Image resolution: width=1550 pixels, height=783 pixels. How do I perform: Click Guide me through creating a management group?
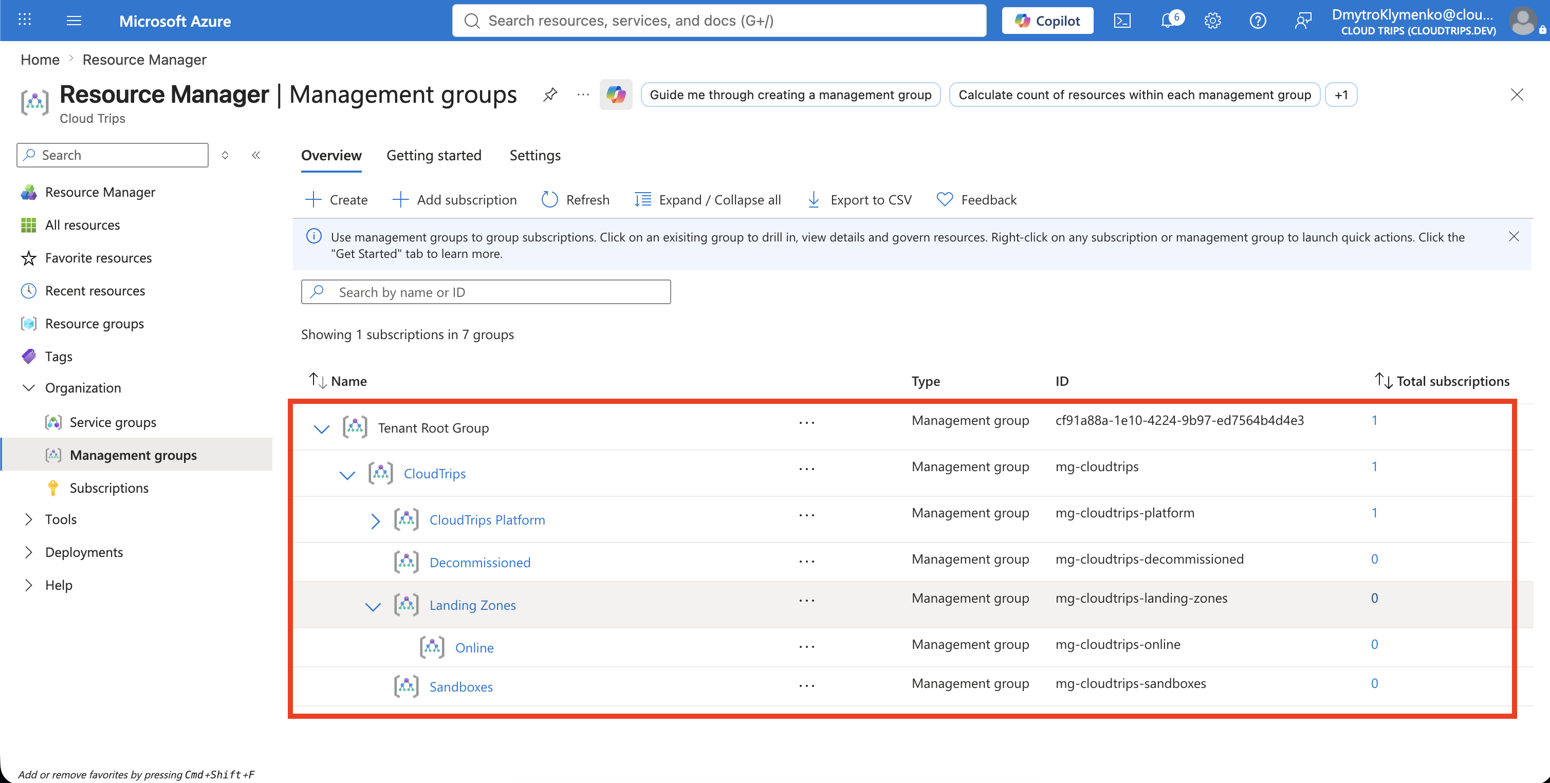coord(790,95)
